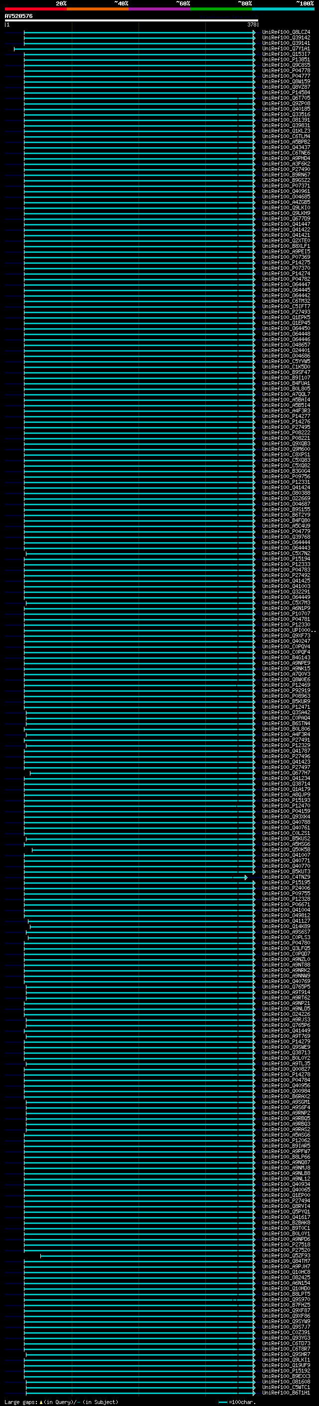Click the UniRef100_C0PQV4 label

(x=286, y=646)
